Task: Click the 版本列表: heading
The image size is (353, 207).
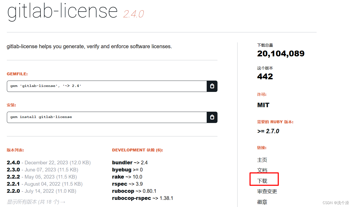Action: [x=15, y=150]
